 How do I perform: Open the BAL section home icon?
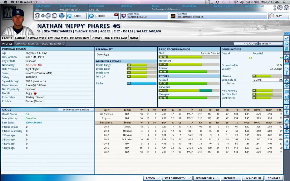pos(287,121)
